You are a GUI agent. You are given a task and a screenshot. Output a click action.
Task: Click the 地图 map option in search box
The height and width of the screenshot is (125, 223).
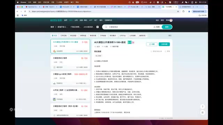(156, 27)
